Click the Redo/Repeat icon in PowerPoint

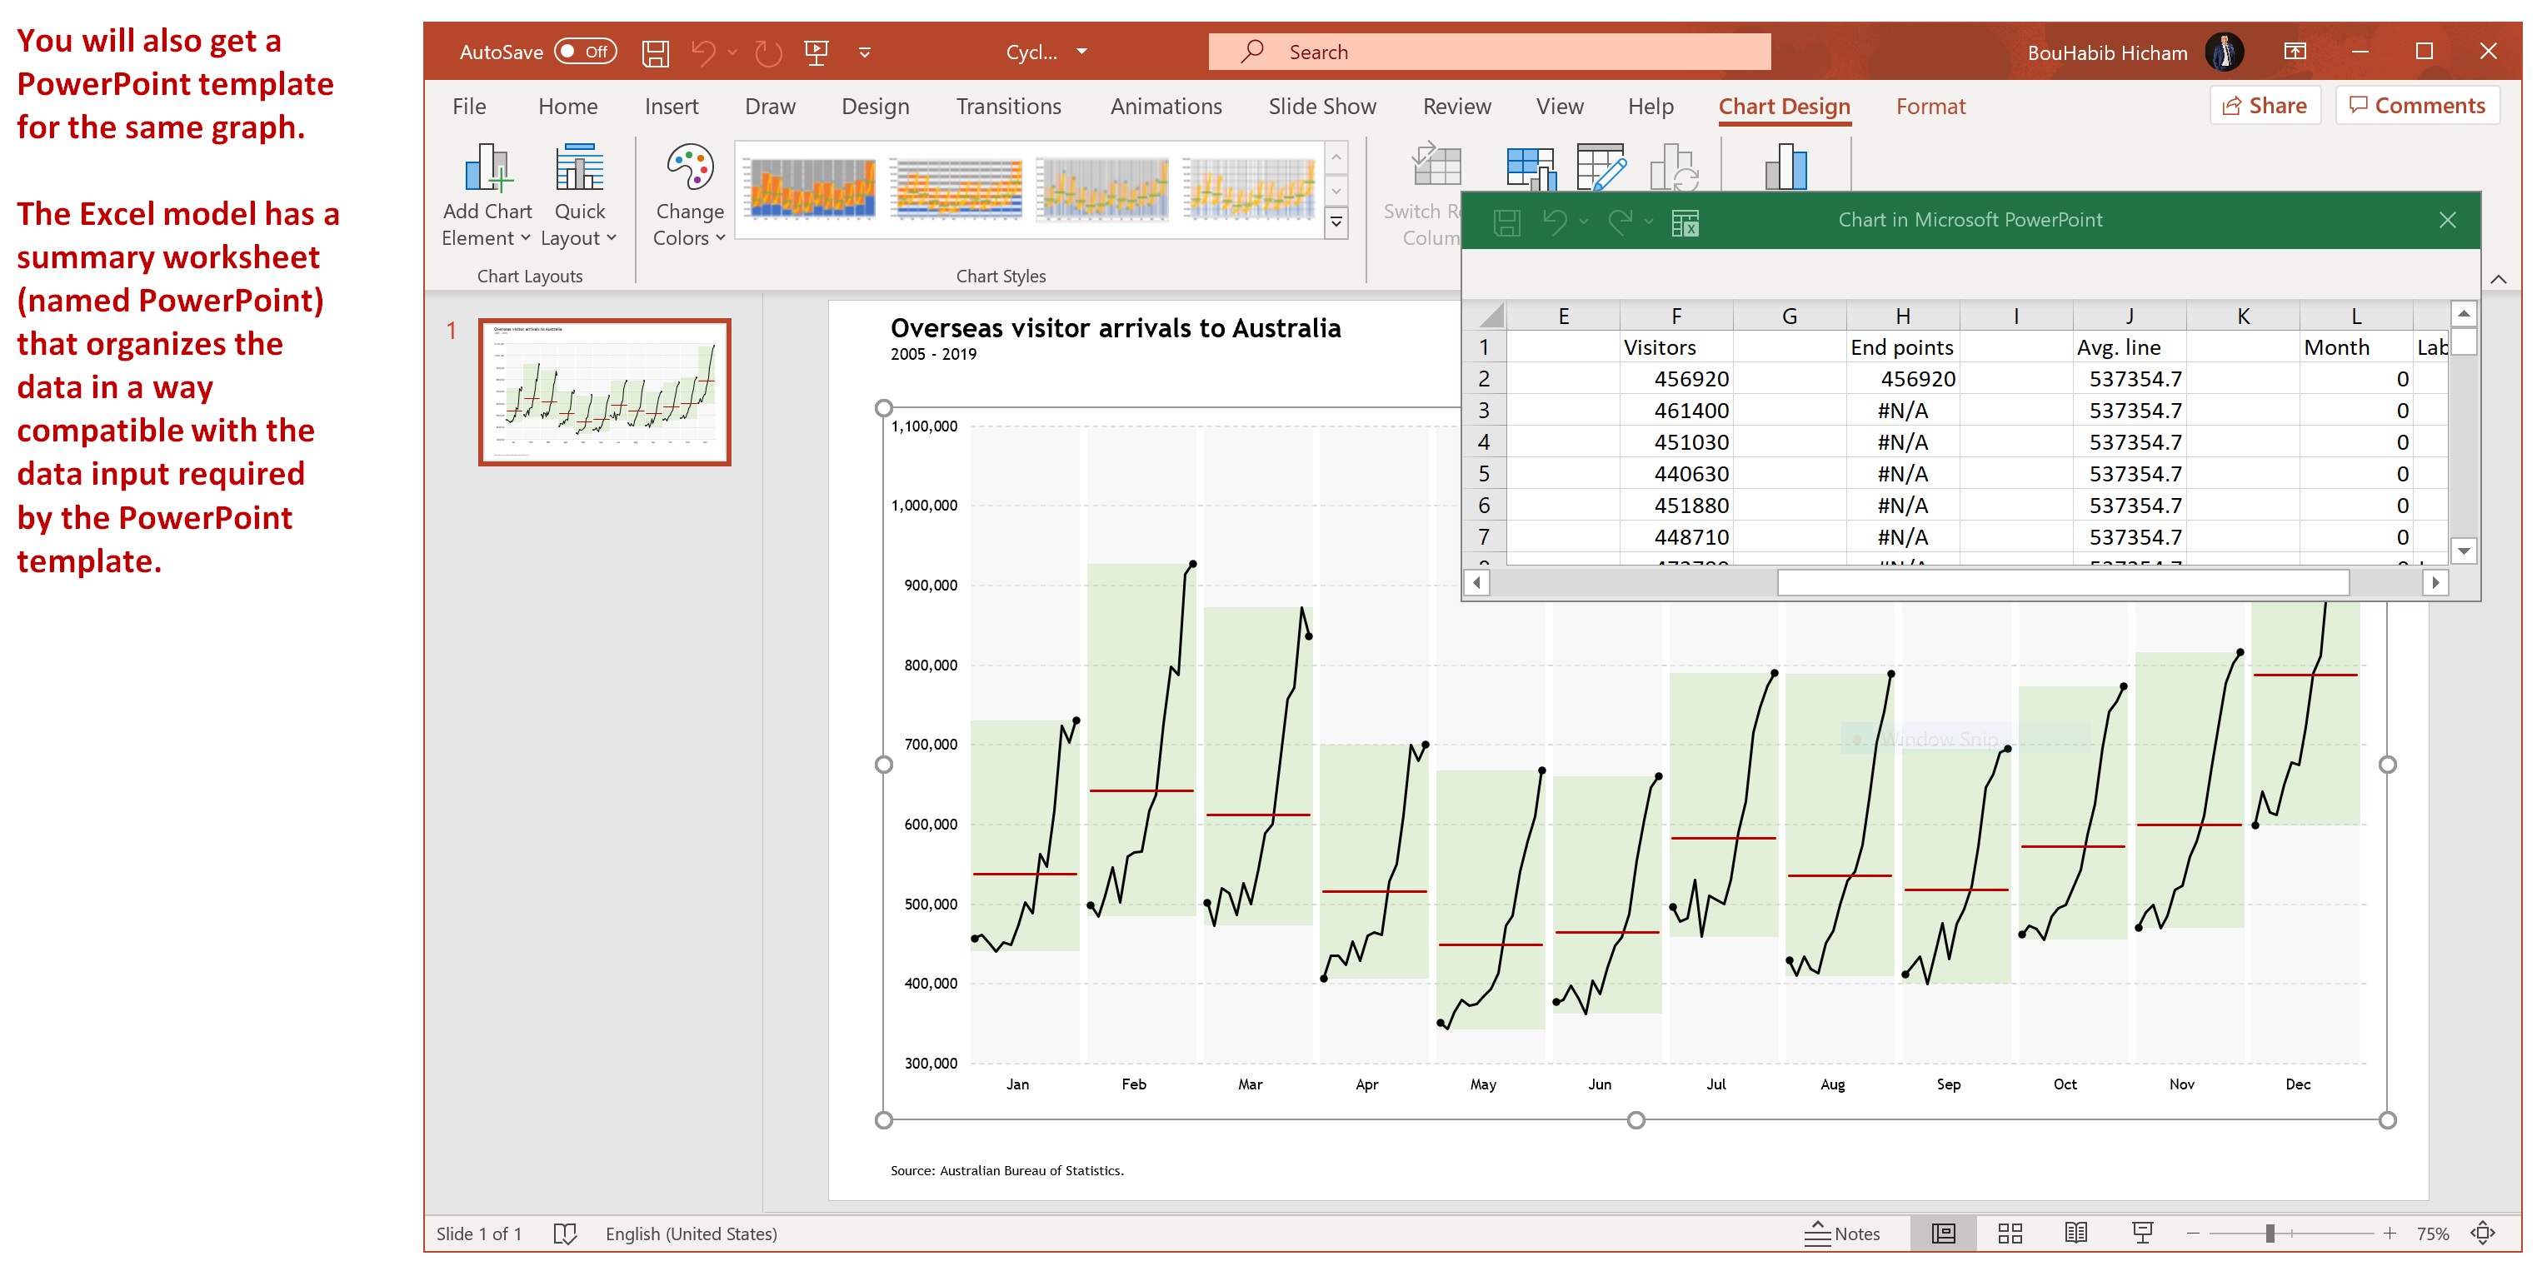pos(768,52)
